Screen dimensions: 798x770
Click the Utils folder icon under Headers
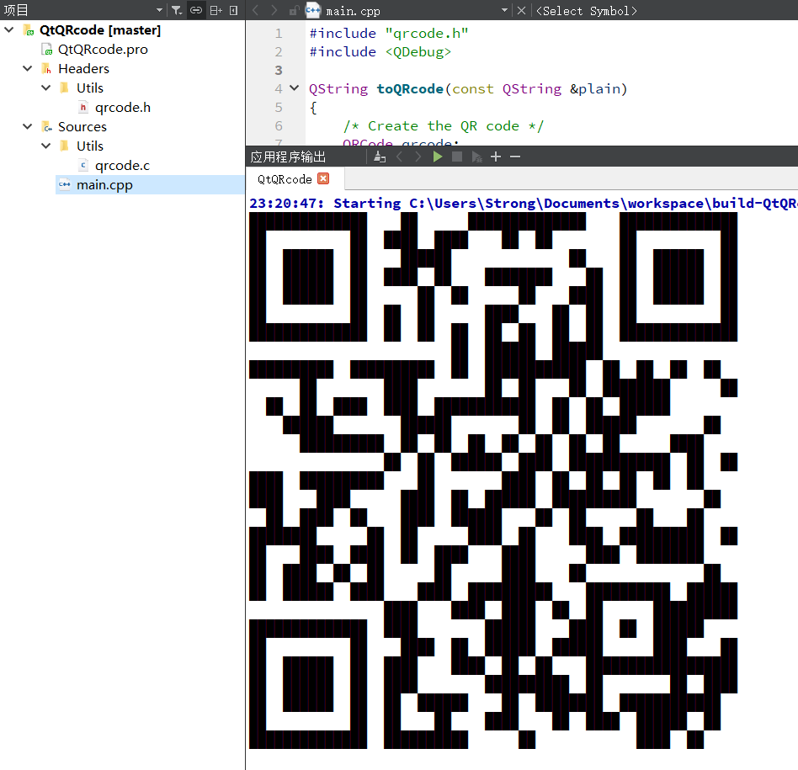(65, 88)
